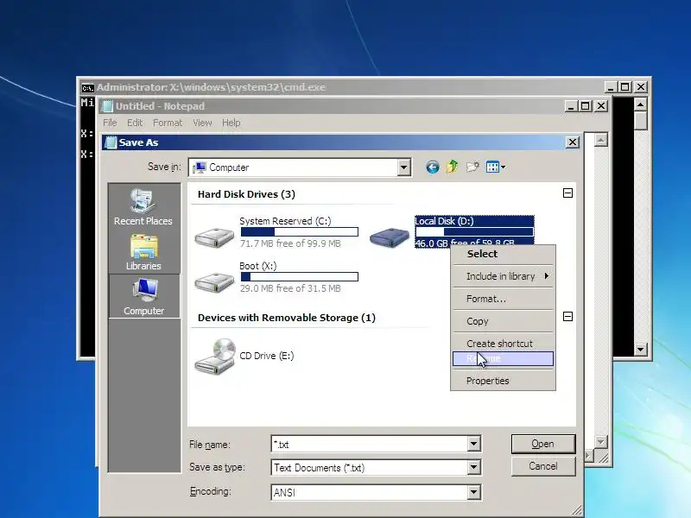
Task: Click the Local Disk (D:) label
Action: [444, 221]
